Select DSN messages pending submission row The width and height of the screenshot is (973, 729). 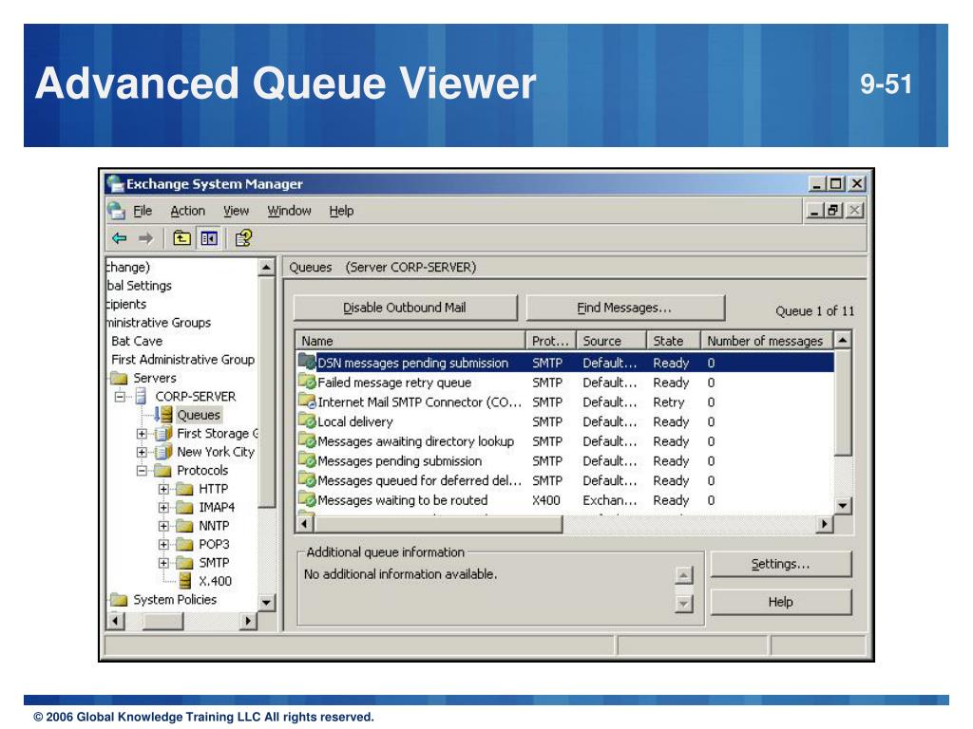pos(565,363)
